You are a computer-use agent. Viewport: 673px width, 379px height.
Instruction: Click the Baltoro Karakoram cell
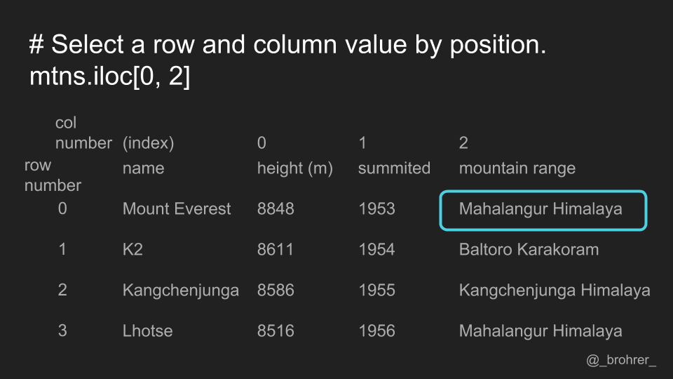pos(529,250)
